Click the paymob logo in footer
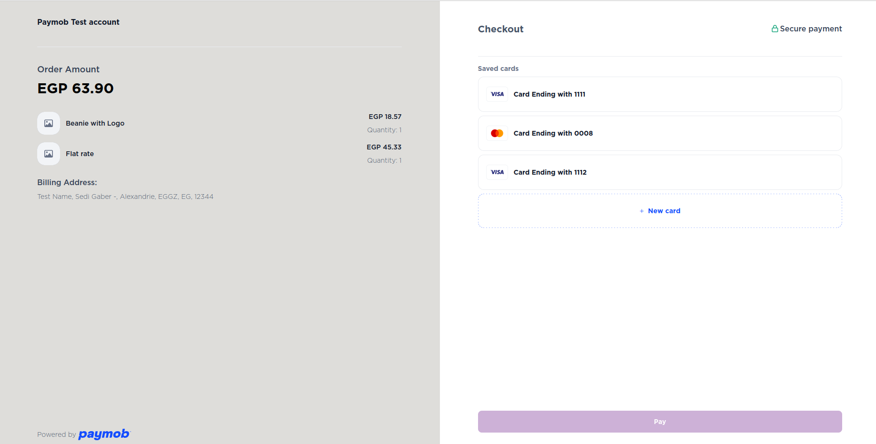The image size is (876, 444). point(104,434)
